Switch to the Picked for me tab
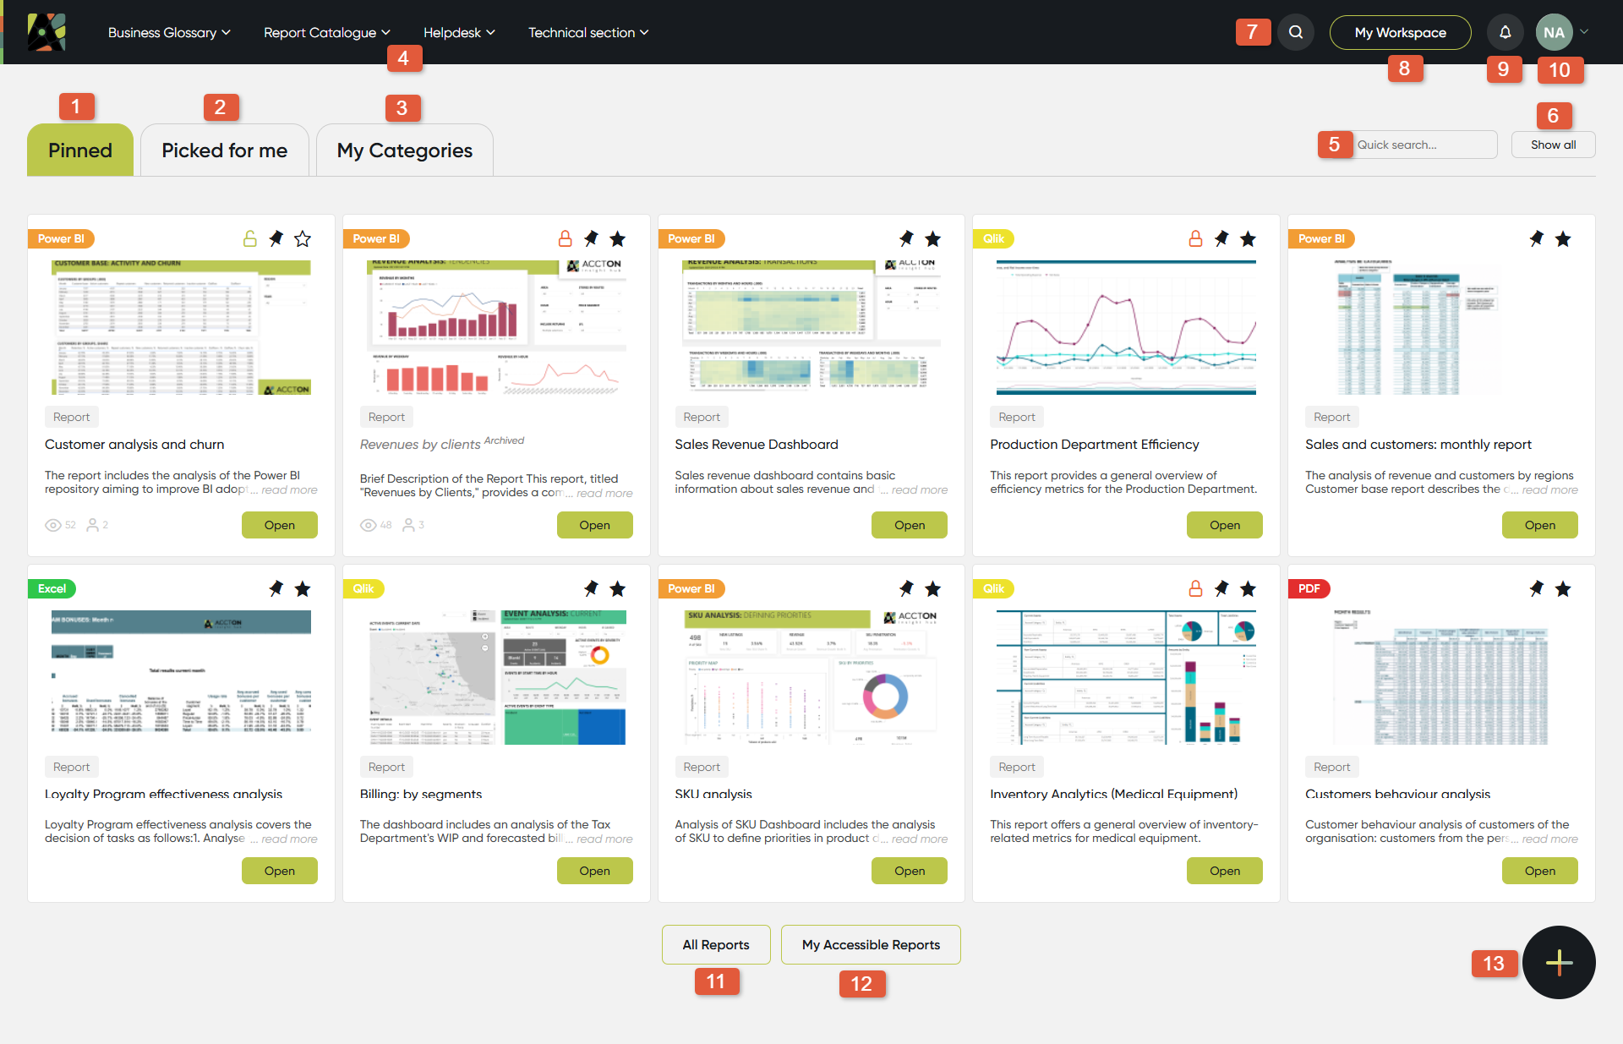 coord(224,150)
